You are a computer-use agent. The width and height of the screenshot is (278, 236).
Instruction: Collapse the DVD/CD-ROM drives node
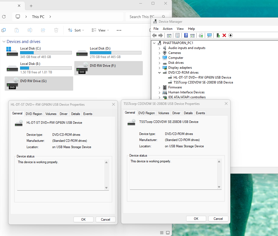(159, 73)
